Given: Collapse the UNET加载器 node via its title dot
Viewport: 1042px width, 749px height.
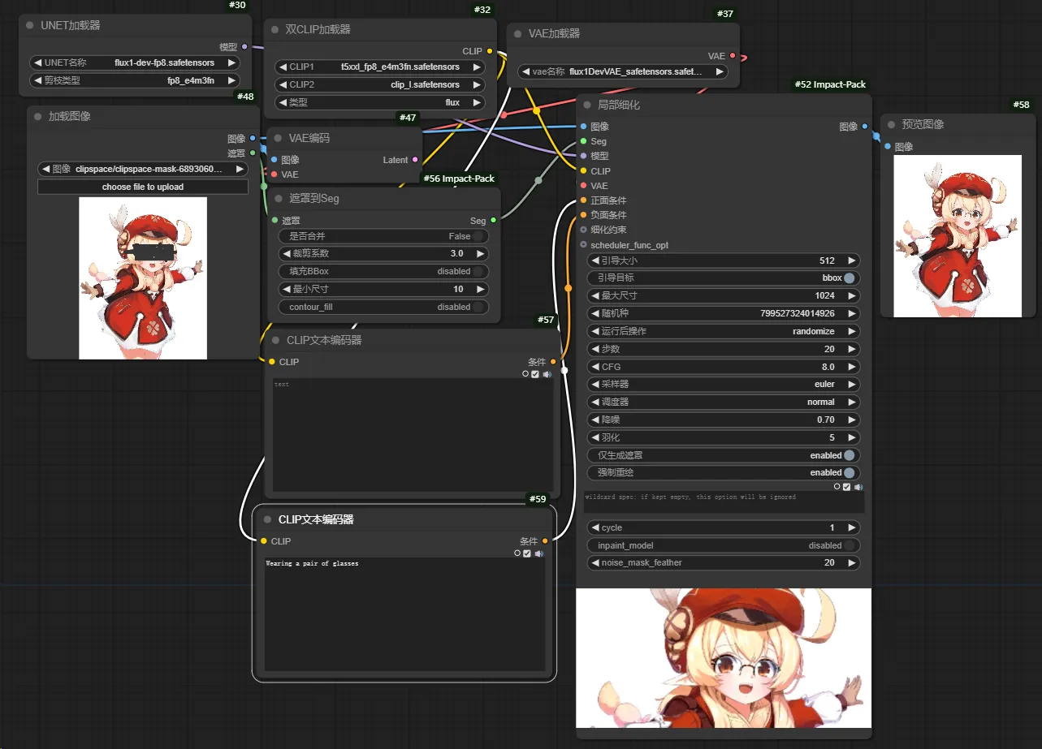Looking at the screenshot, I should (x=30, y=25).
